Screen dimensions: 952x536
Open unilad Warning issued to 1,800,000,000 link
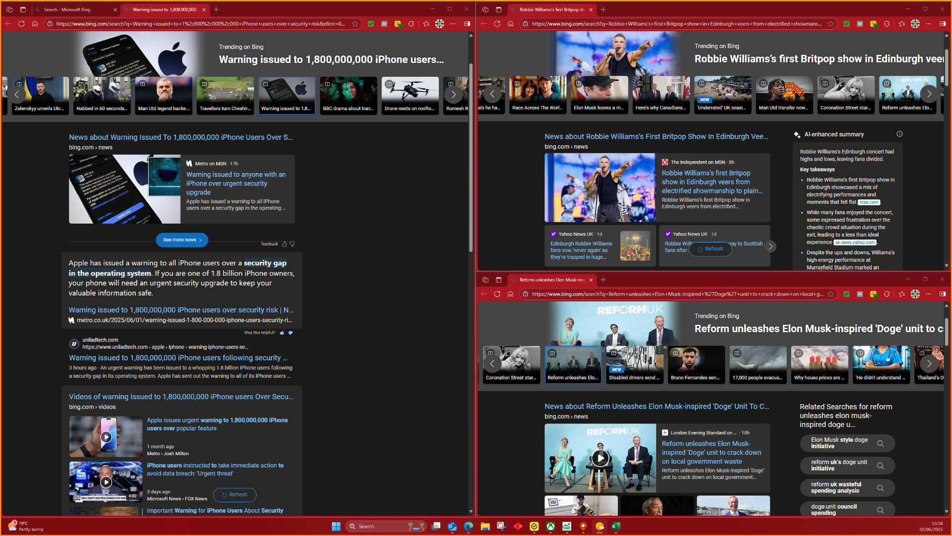pos(178,357)
